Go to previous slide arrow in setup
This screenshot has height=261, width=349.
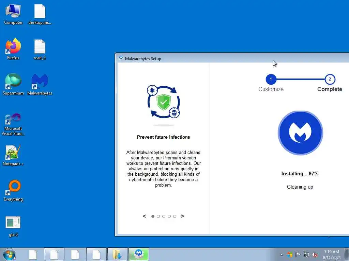click(x=144, y=216)
